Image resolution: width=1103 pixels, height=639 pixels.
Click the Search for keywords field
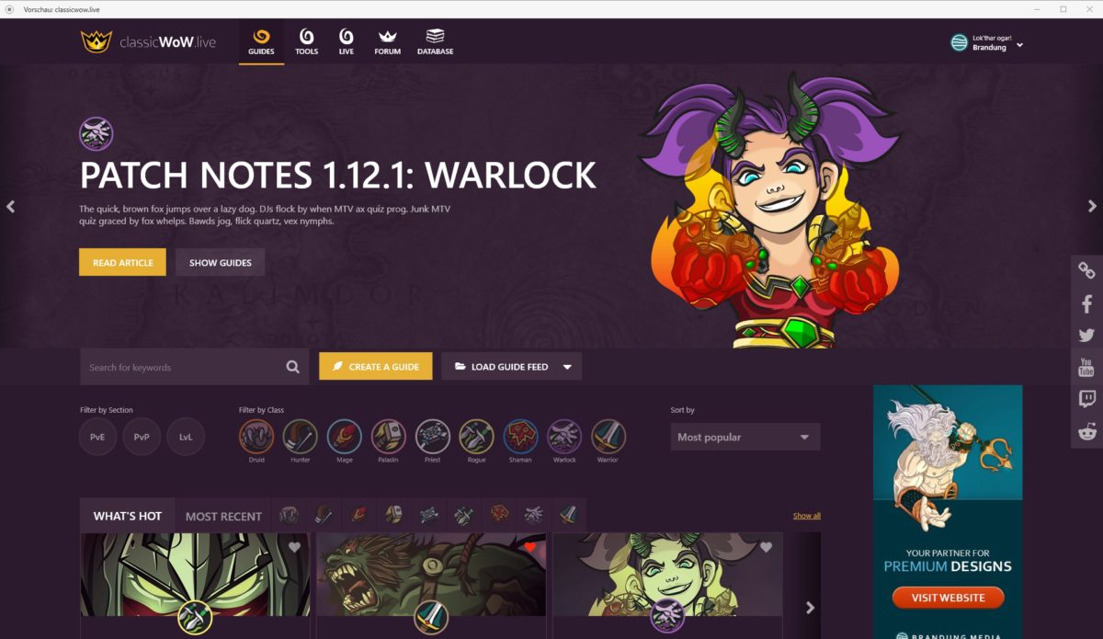(182, 367)
